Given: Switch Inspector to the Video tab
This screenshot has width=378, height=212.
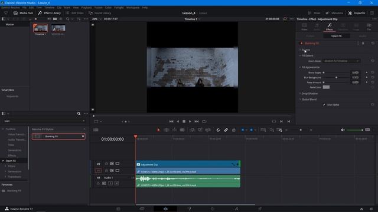Looking at the screenshot, I should click(x=305, y=26).
